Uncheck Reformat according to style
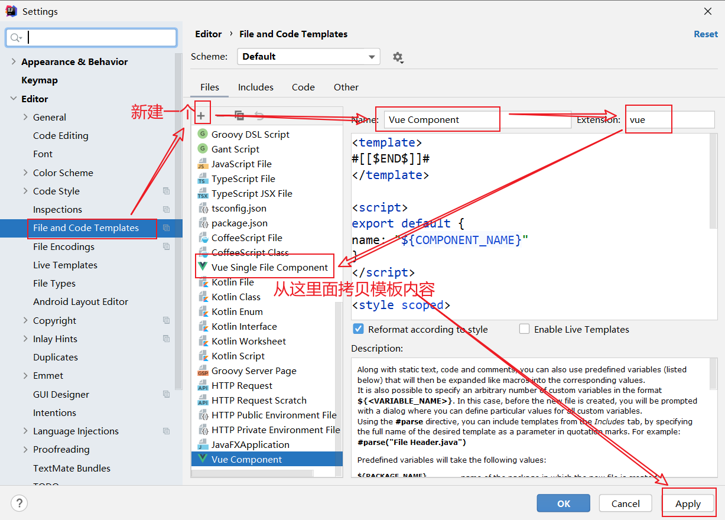This screenshot has width=725, height=520. pos(358,329)
